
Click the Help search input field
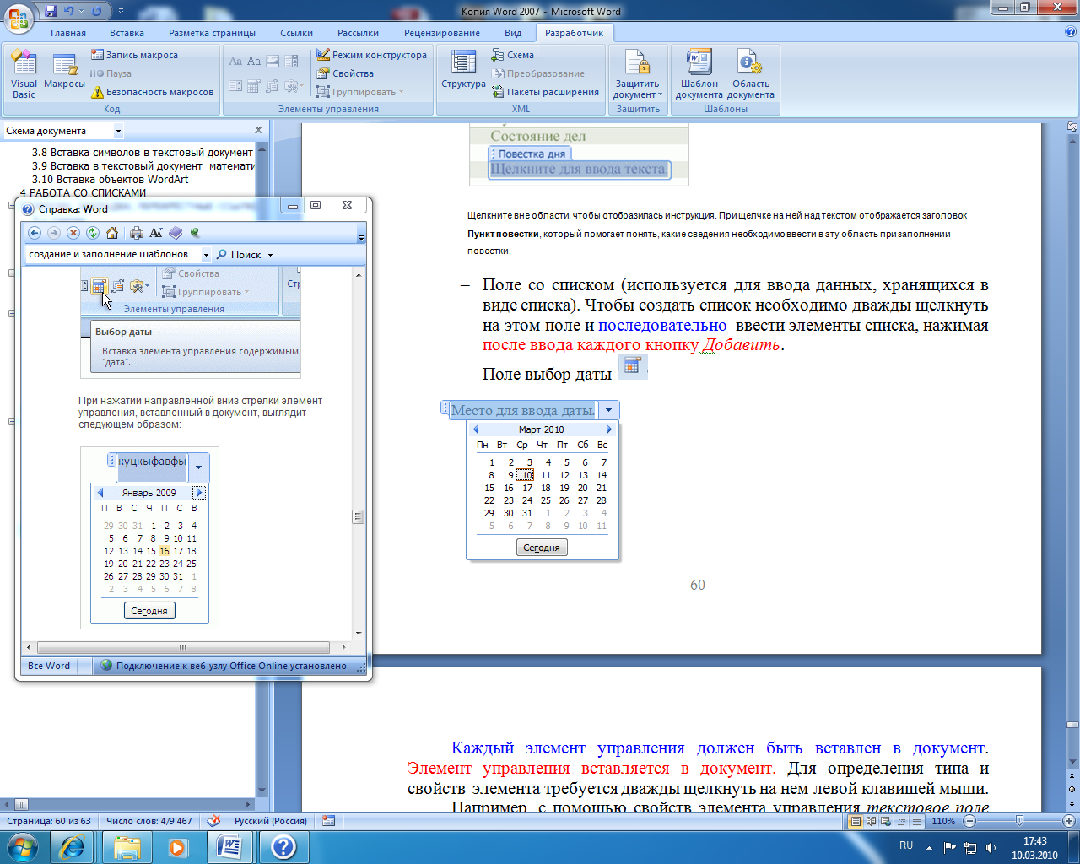(113, 255)
